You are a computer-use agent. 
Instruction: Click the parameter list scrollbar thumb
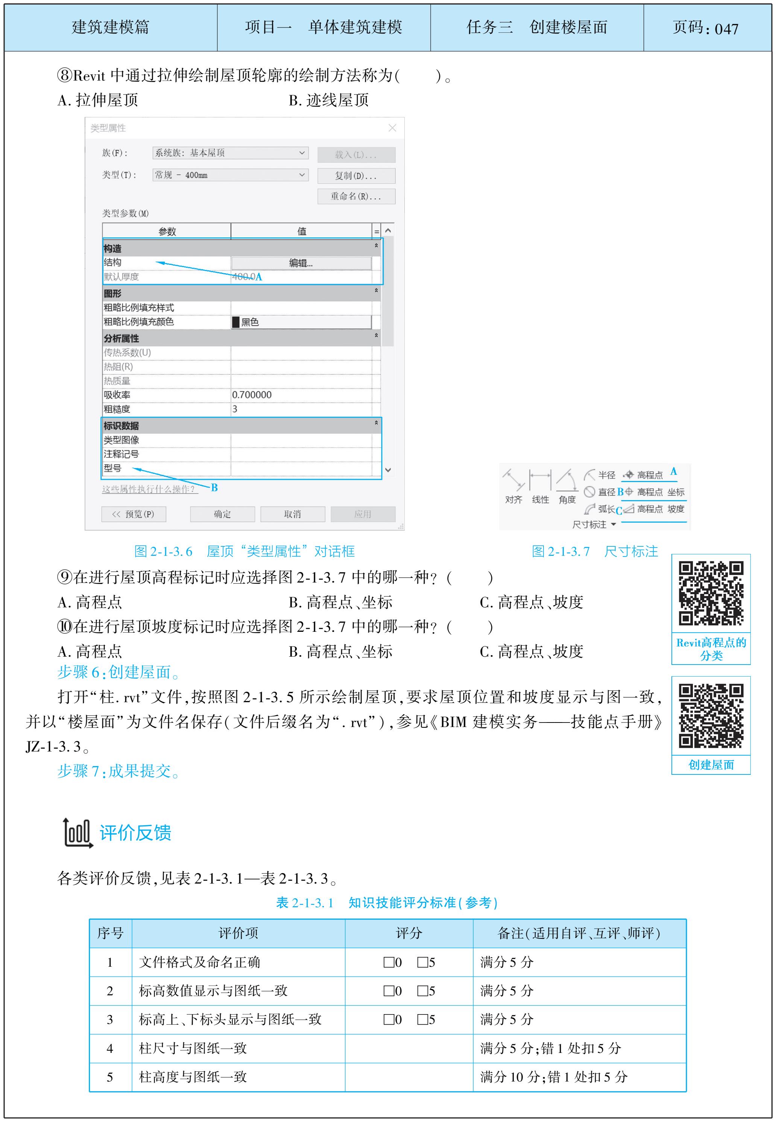point(387,291)
